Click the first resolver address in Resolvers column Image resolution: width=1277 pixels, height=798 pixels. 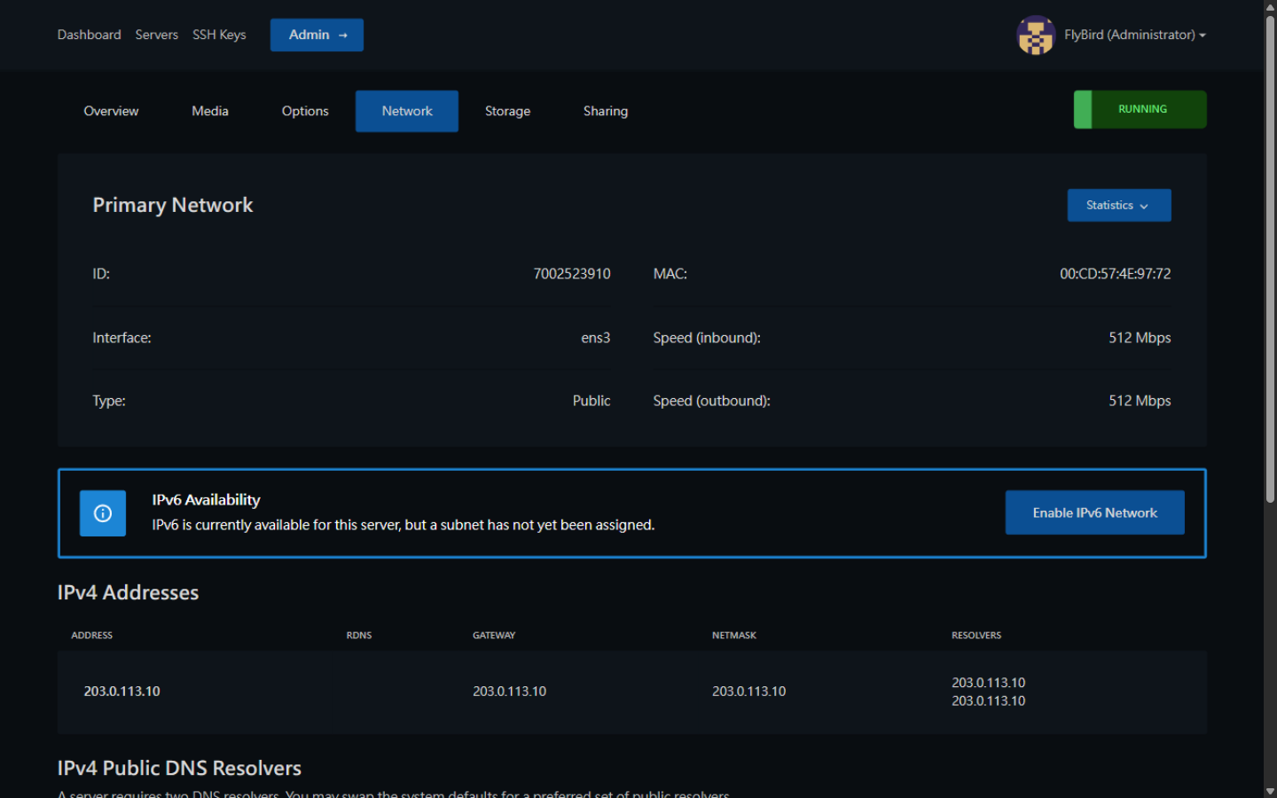989,683
